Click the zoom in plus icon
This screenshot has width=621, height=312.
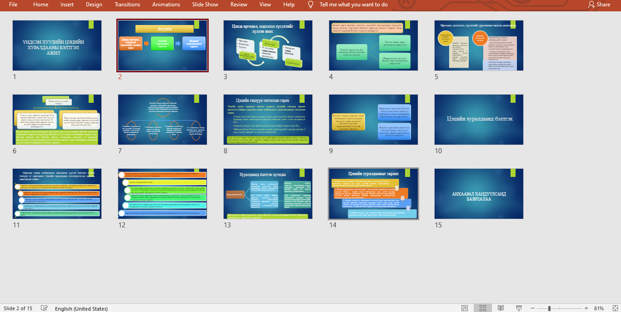pyautogui.click(x=586, y=308)
